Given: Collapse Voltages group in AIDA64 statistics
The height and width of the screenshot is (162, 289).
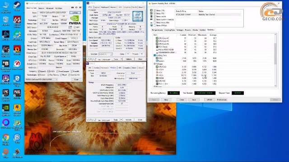Looking at the screenshot, I should [154, 64].
